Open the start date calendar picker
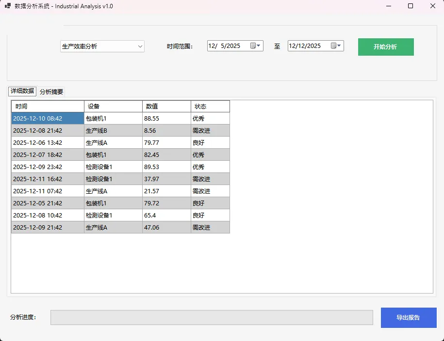This screenshot has height=341, width=444. pos(256,46)
